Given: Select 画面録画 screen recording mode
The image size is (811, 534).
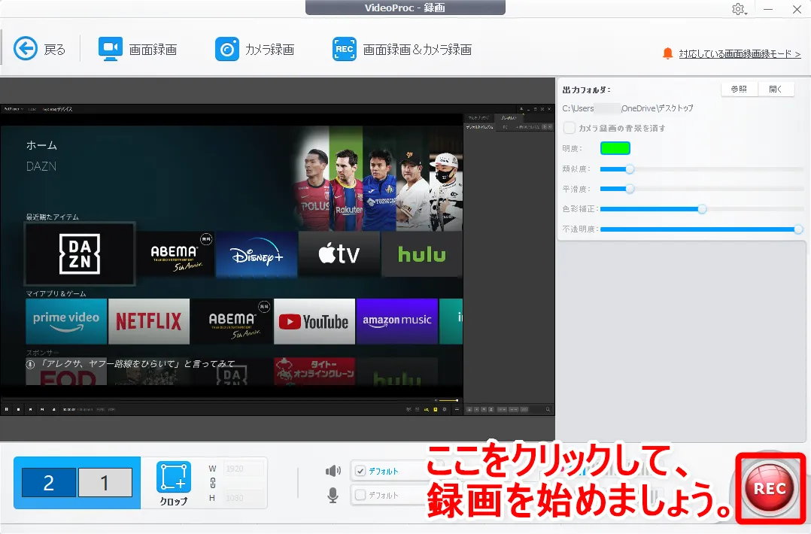Looking at the screenshot, I should click(x=138, y=49).
